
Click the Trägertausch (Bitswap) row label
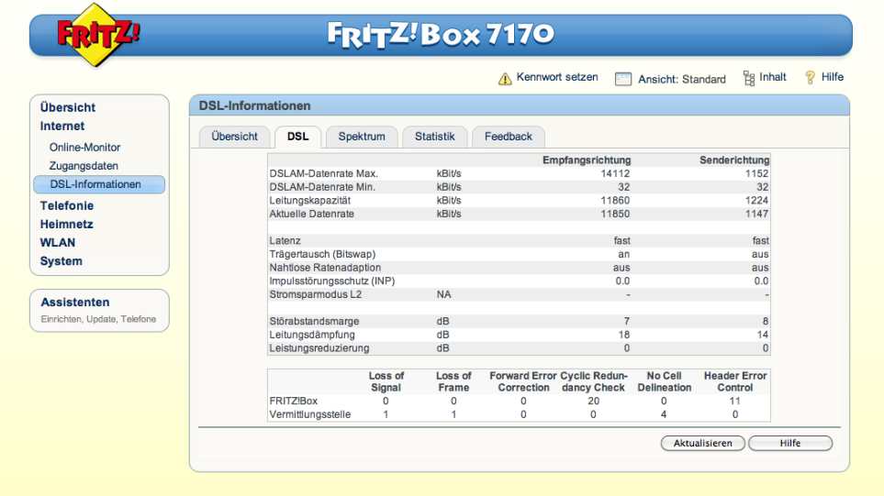322,255
